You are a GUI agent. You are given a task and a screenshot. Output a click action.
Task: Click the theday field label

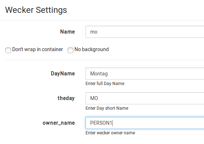point(66,98)
